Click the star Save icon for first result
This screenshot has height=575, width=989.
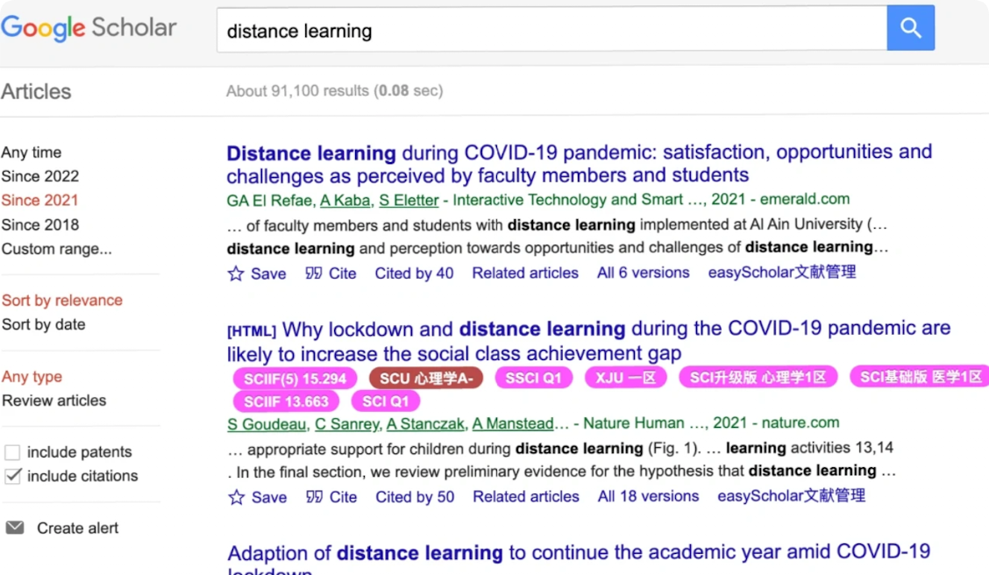point(236,273)
